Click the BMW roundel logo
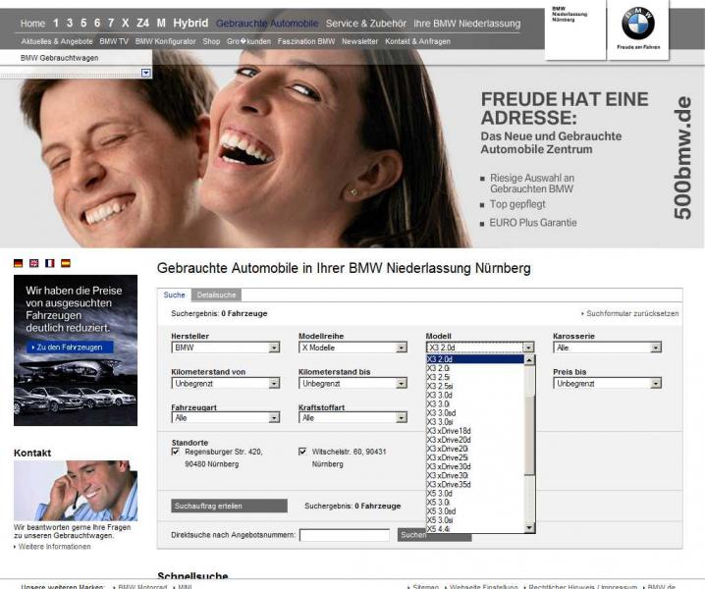Image resolution: width=705 pixels, height=589 pixels. [637, 25]
